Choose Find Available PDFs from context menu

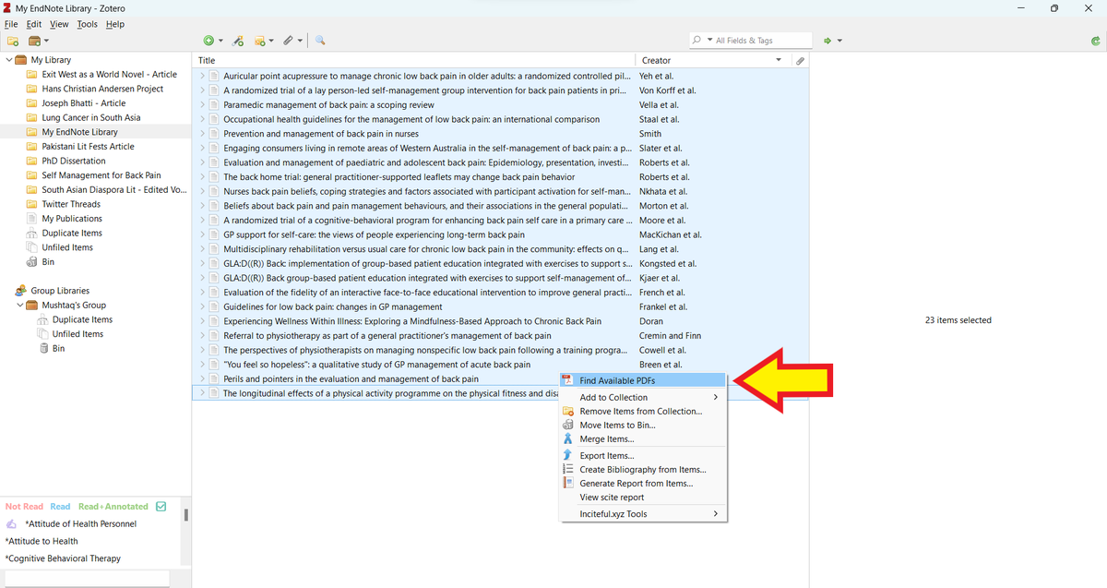coord(644,380)
